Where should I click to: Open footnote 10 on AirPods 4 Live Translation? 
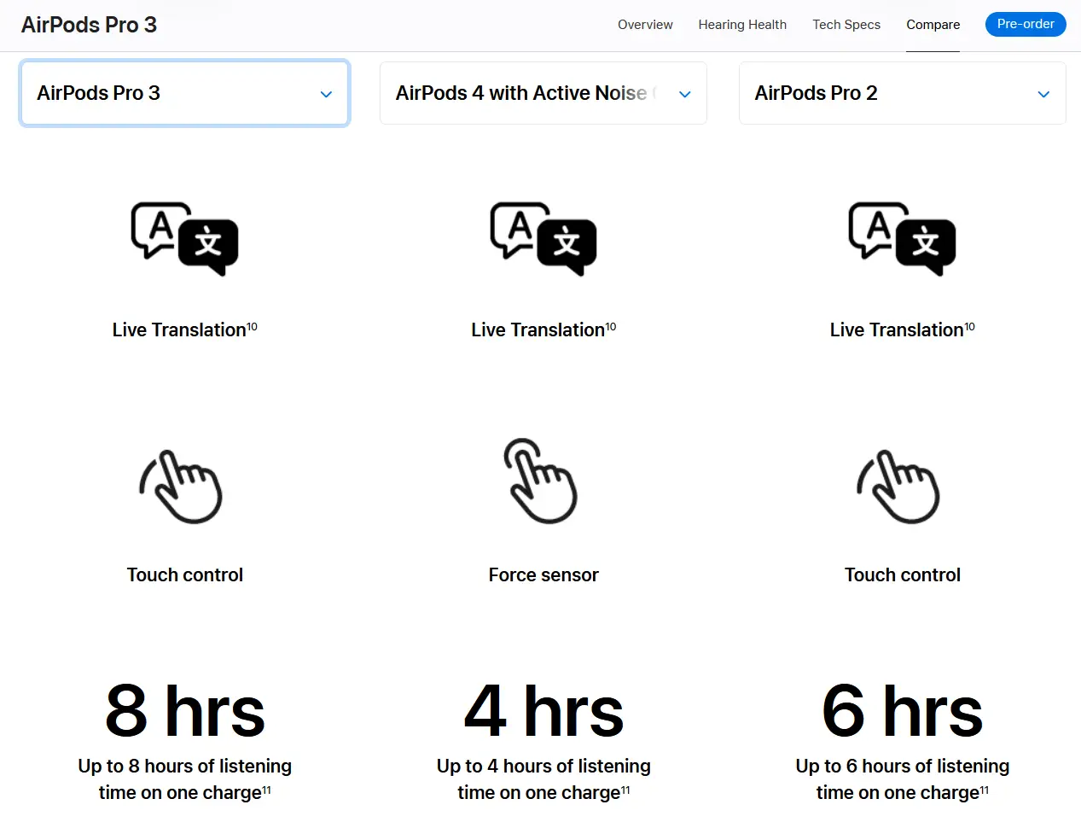coord(611,327)
